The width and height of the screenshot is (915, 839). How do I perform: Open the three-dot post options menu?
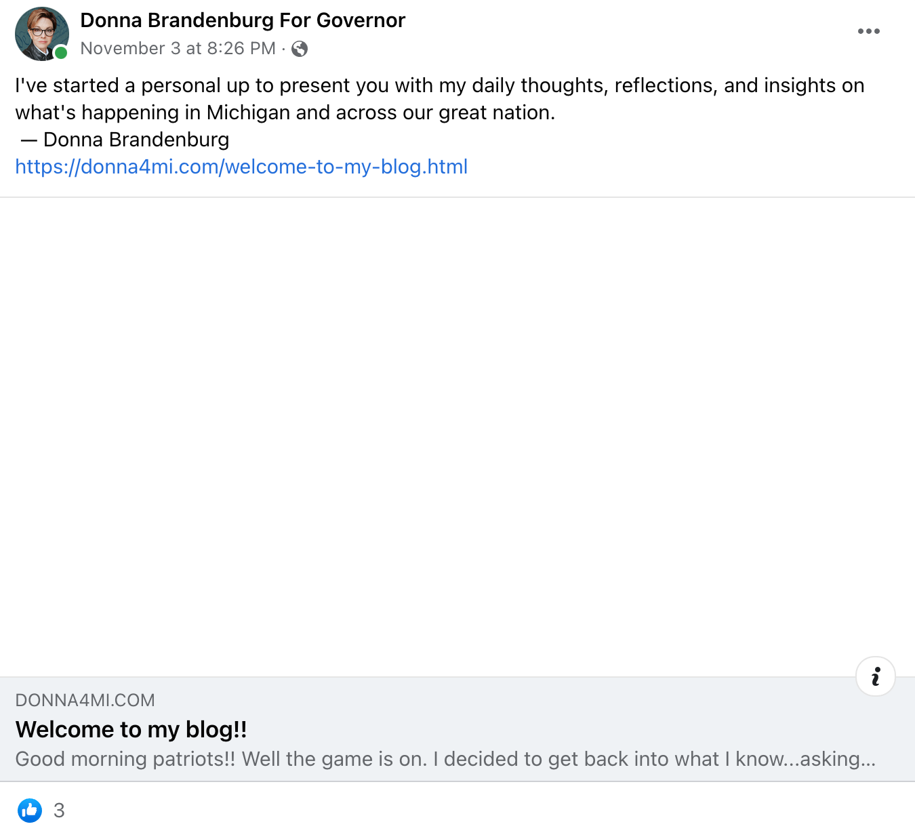[x=868, y=31]
